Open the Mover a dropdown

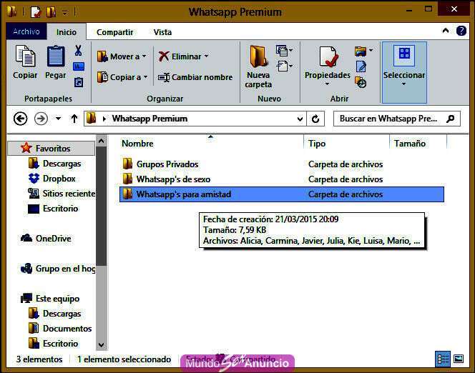(122, 56)
